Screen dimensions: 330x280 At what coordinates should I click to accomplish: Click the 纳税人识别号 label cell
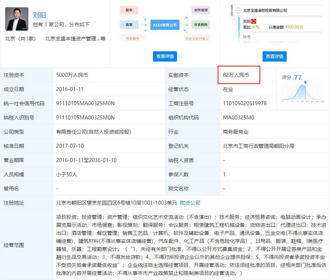(27, 118)
